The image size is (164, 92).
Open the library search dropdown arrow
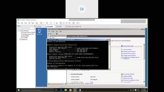[x=34, y=28]
